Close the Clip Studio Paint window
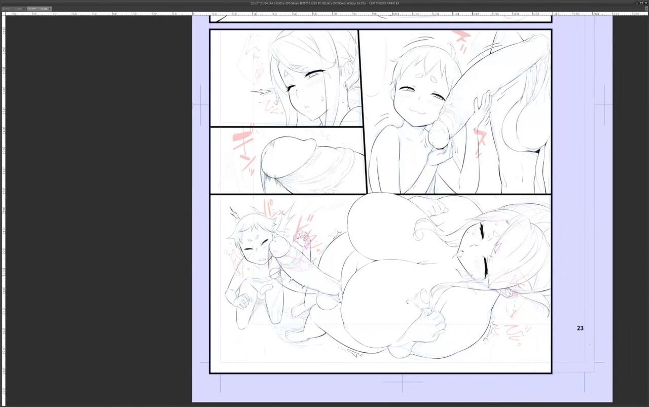Image resolution: width=649 pixels, height=407 pixels. click(x=645, y=3)
